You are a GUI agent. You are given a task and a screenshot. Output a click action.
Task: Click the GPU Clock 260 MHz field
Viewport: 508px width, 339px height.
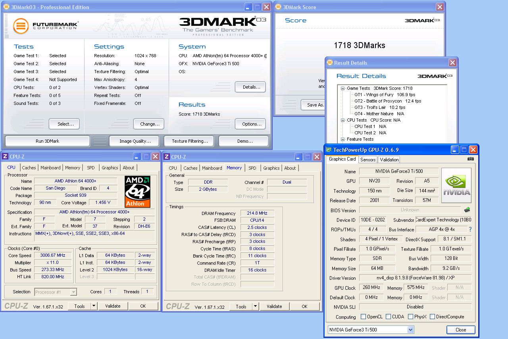tap(371, 287)
